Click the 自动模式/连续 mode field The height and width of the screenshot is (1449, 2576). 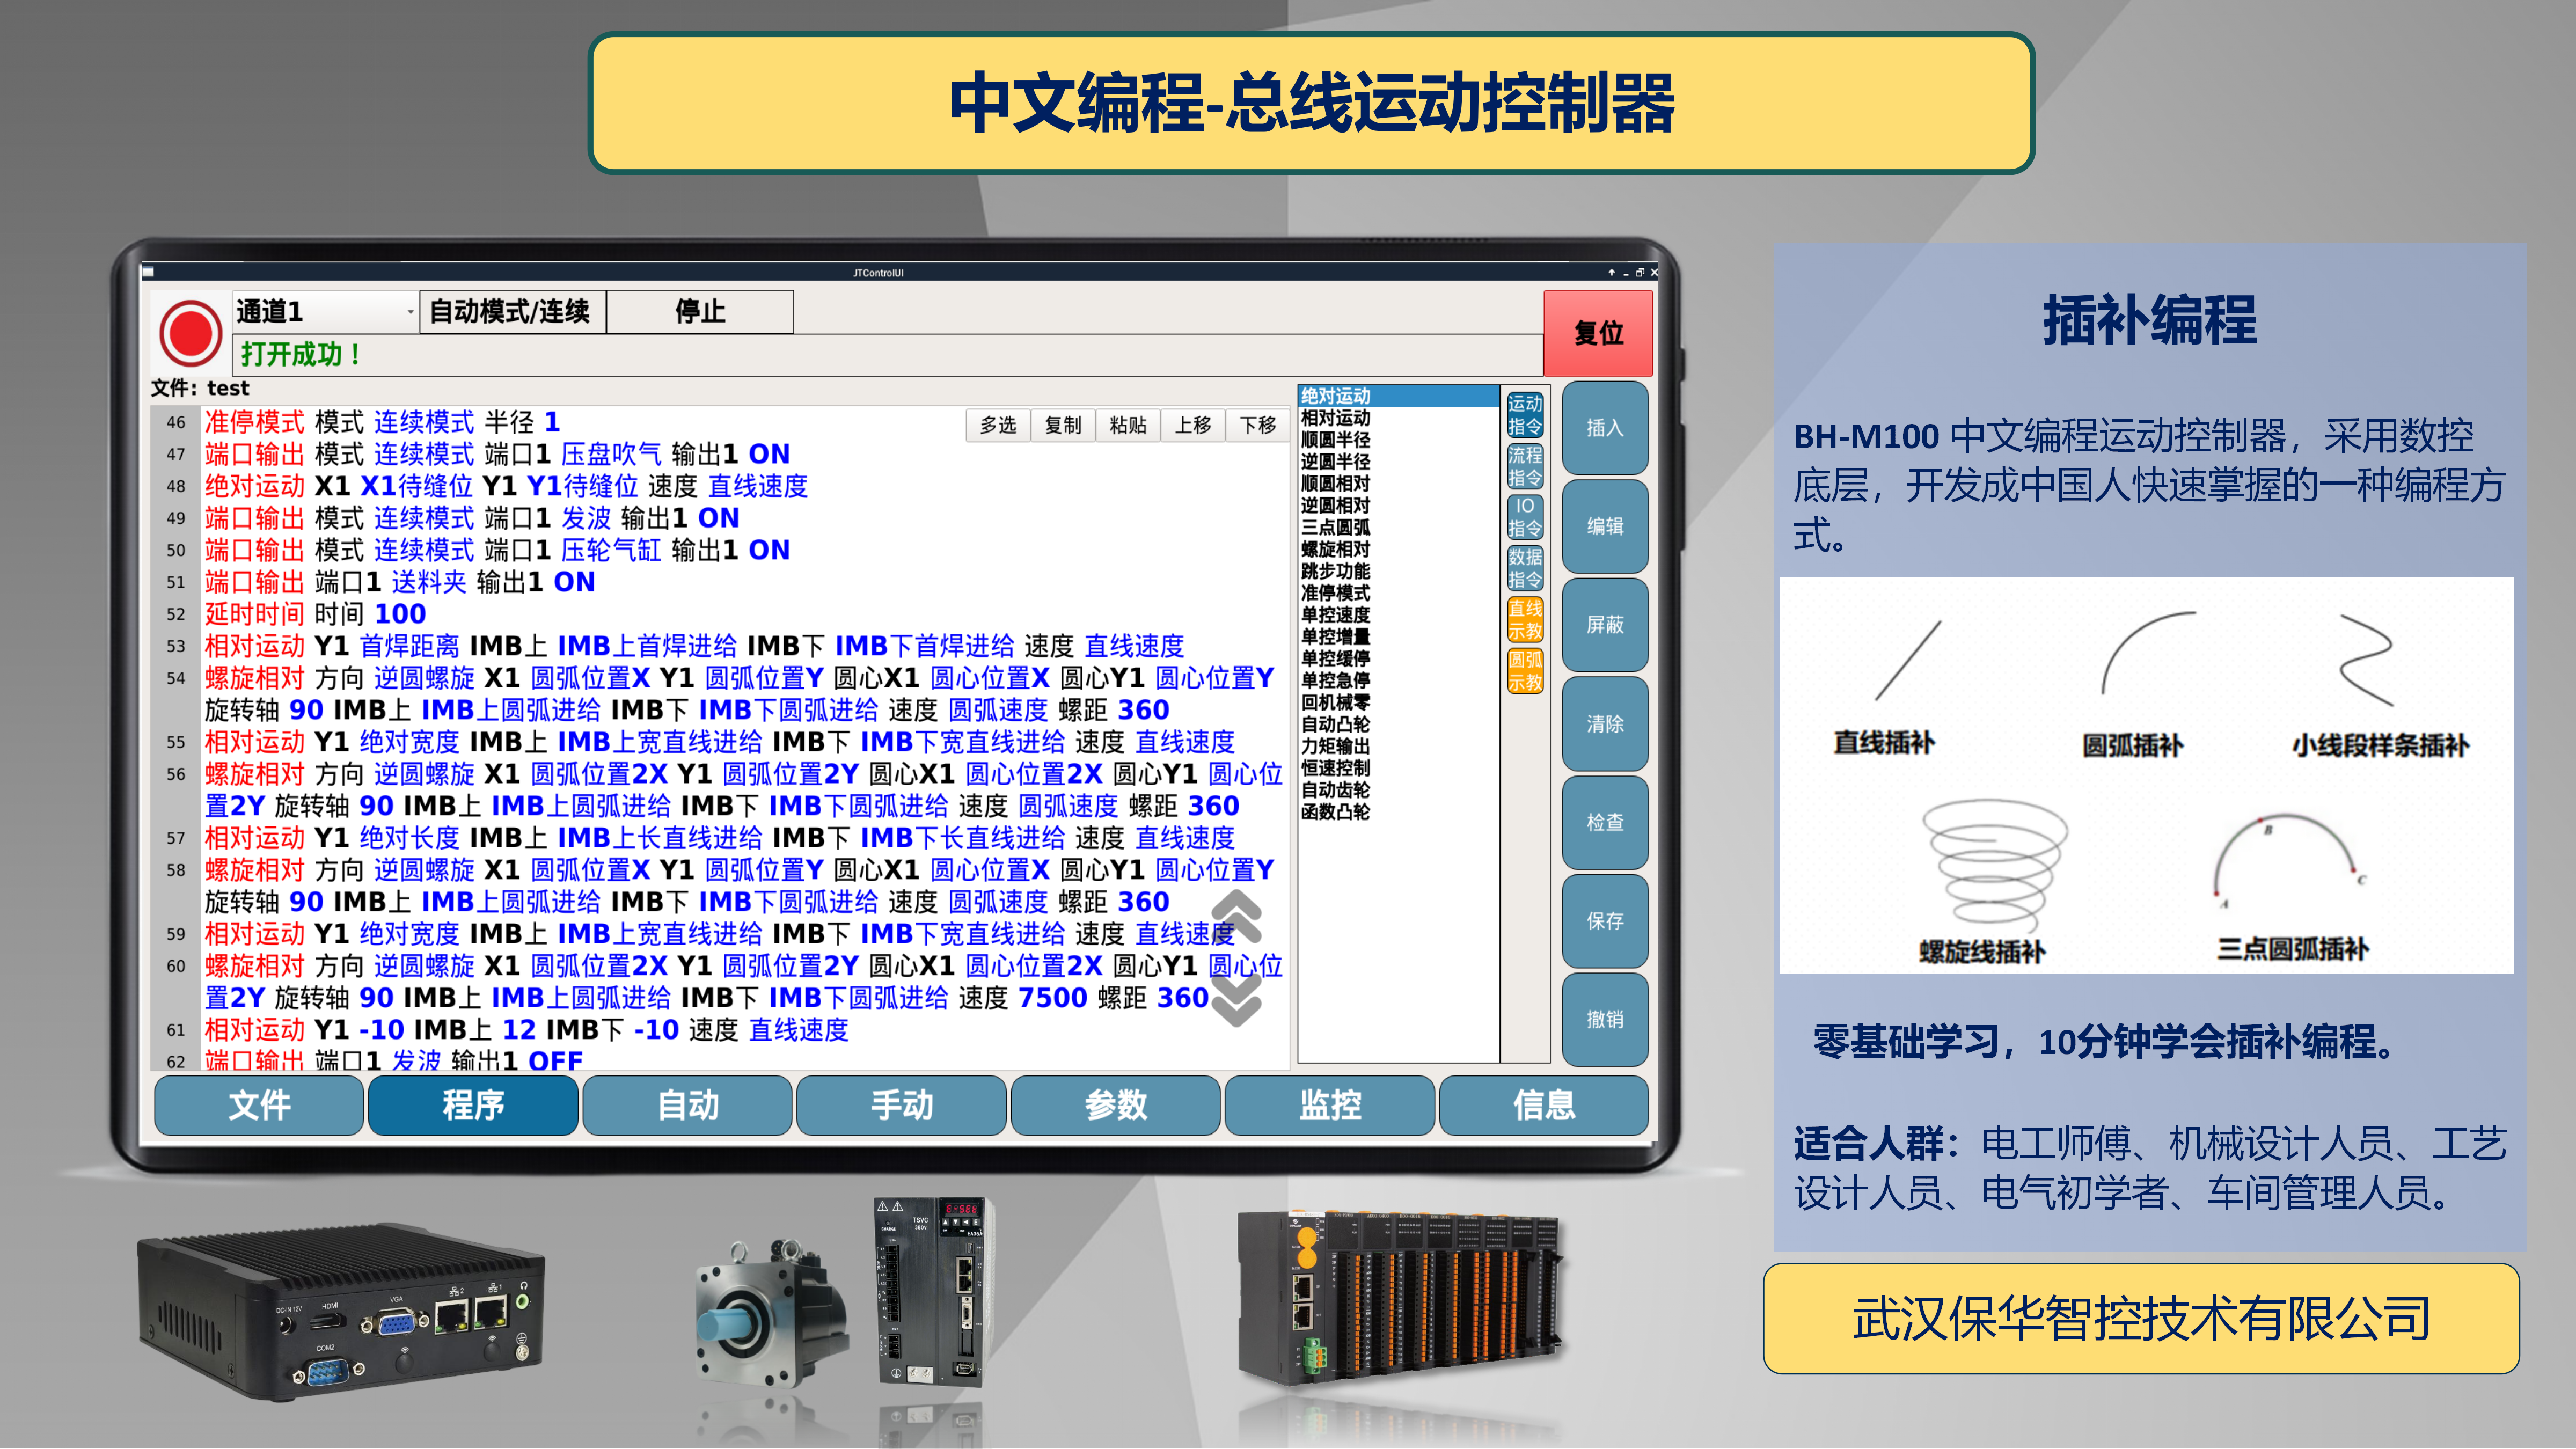[512, 312]
